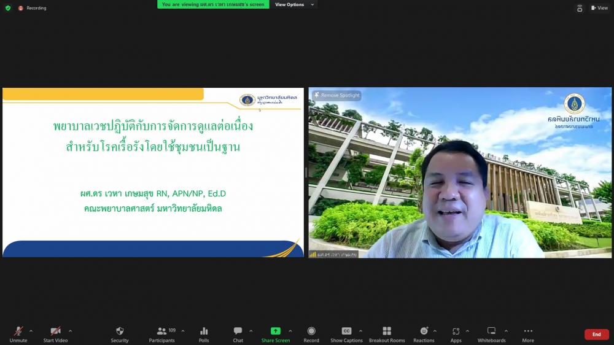This screenshot has height=345, width=614.
Task: Click the Record button
Action: 311,331
